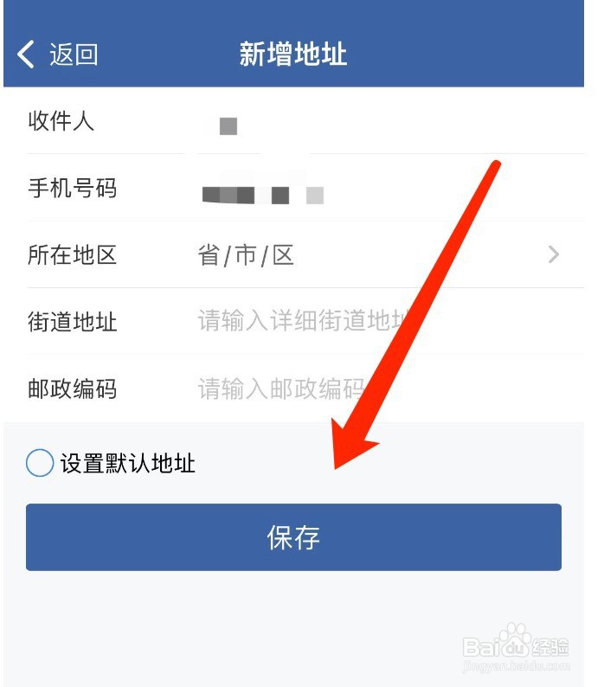Tap the back arrow icon
Viewport: 604px width, 687px height.
[x=25, y=55]
